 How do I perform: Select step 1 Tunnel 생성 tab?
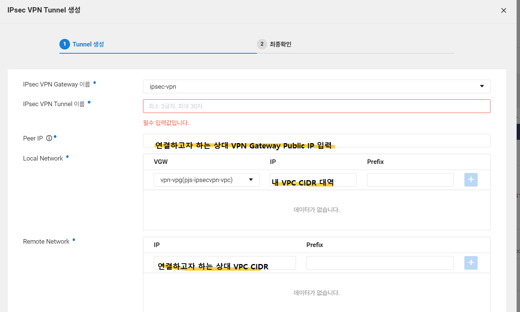[x=82, y=44]
